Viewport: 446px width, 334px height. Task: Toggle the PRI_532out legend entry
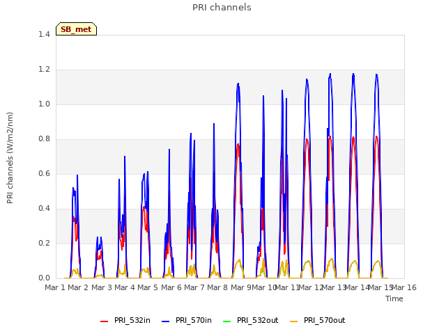pos(250,320)
